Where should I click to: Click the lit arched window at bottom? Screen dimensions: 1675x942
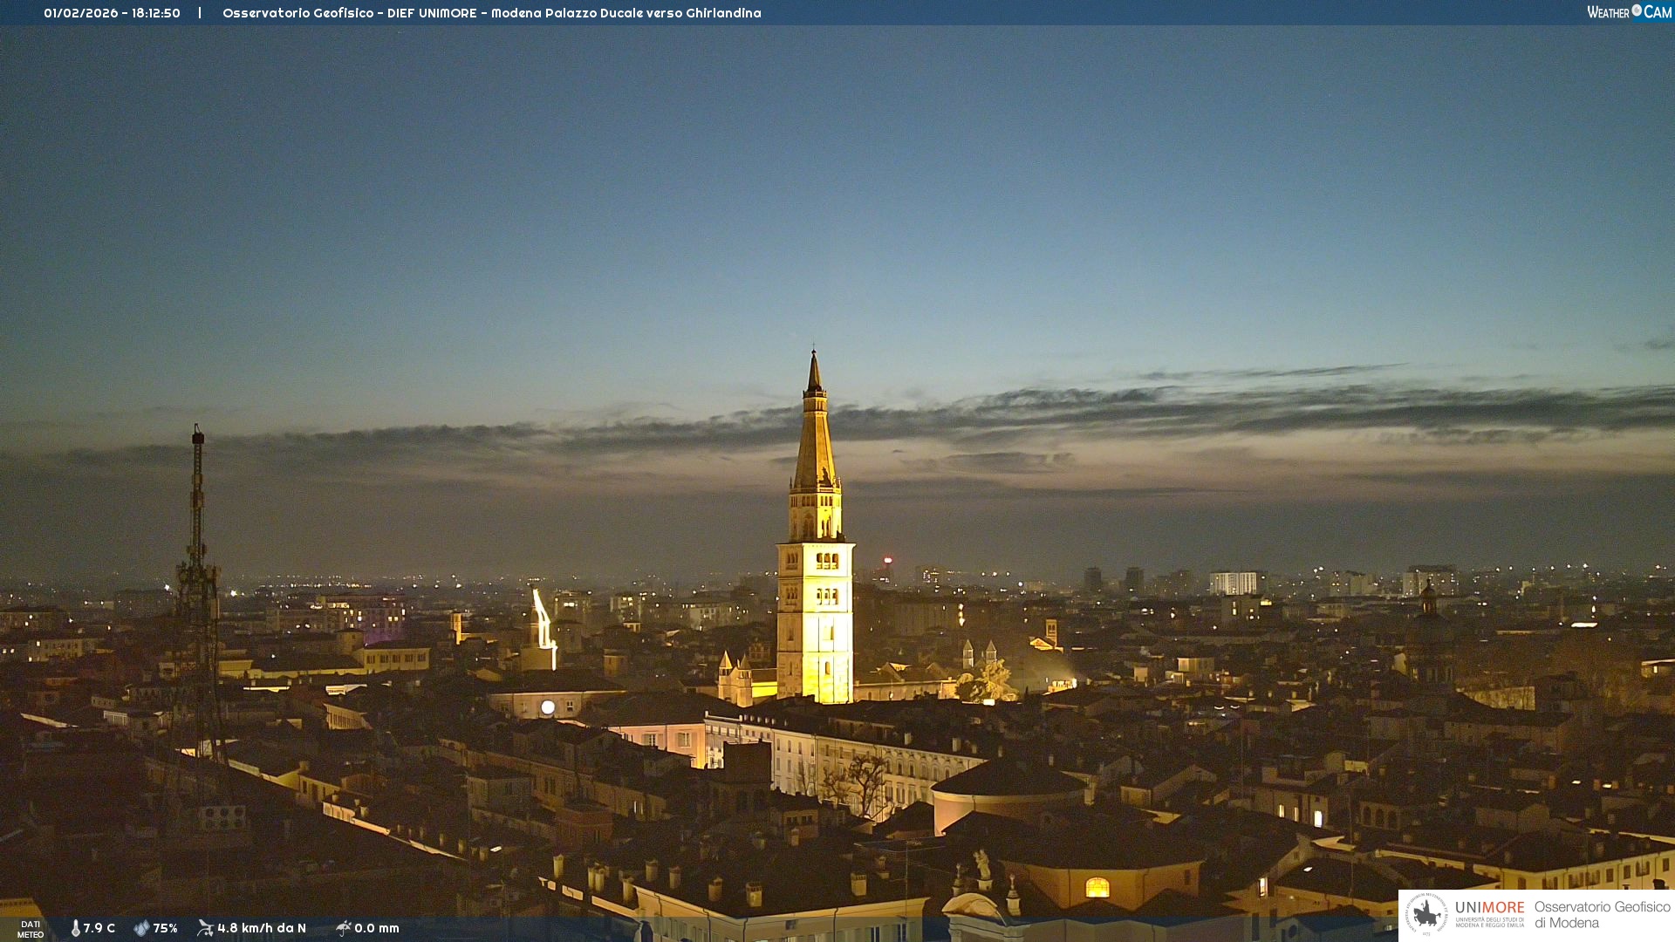coord(1097,888)
